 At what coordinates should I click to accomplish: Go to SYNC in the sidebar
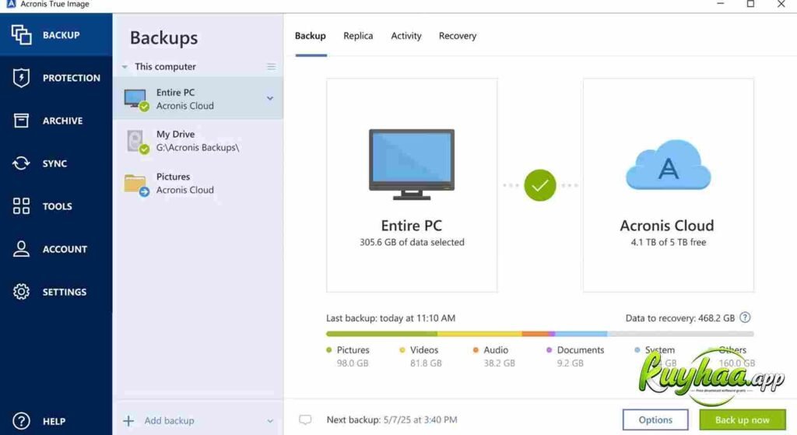tap(56, 163)
